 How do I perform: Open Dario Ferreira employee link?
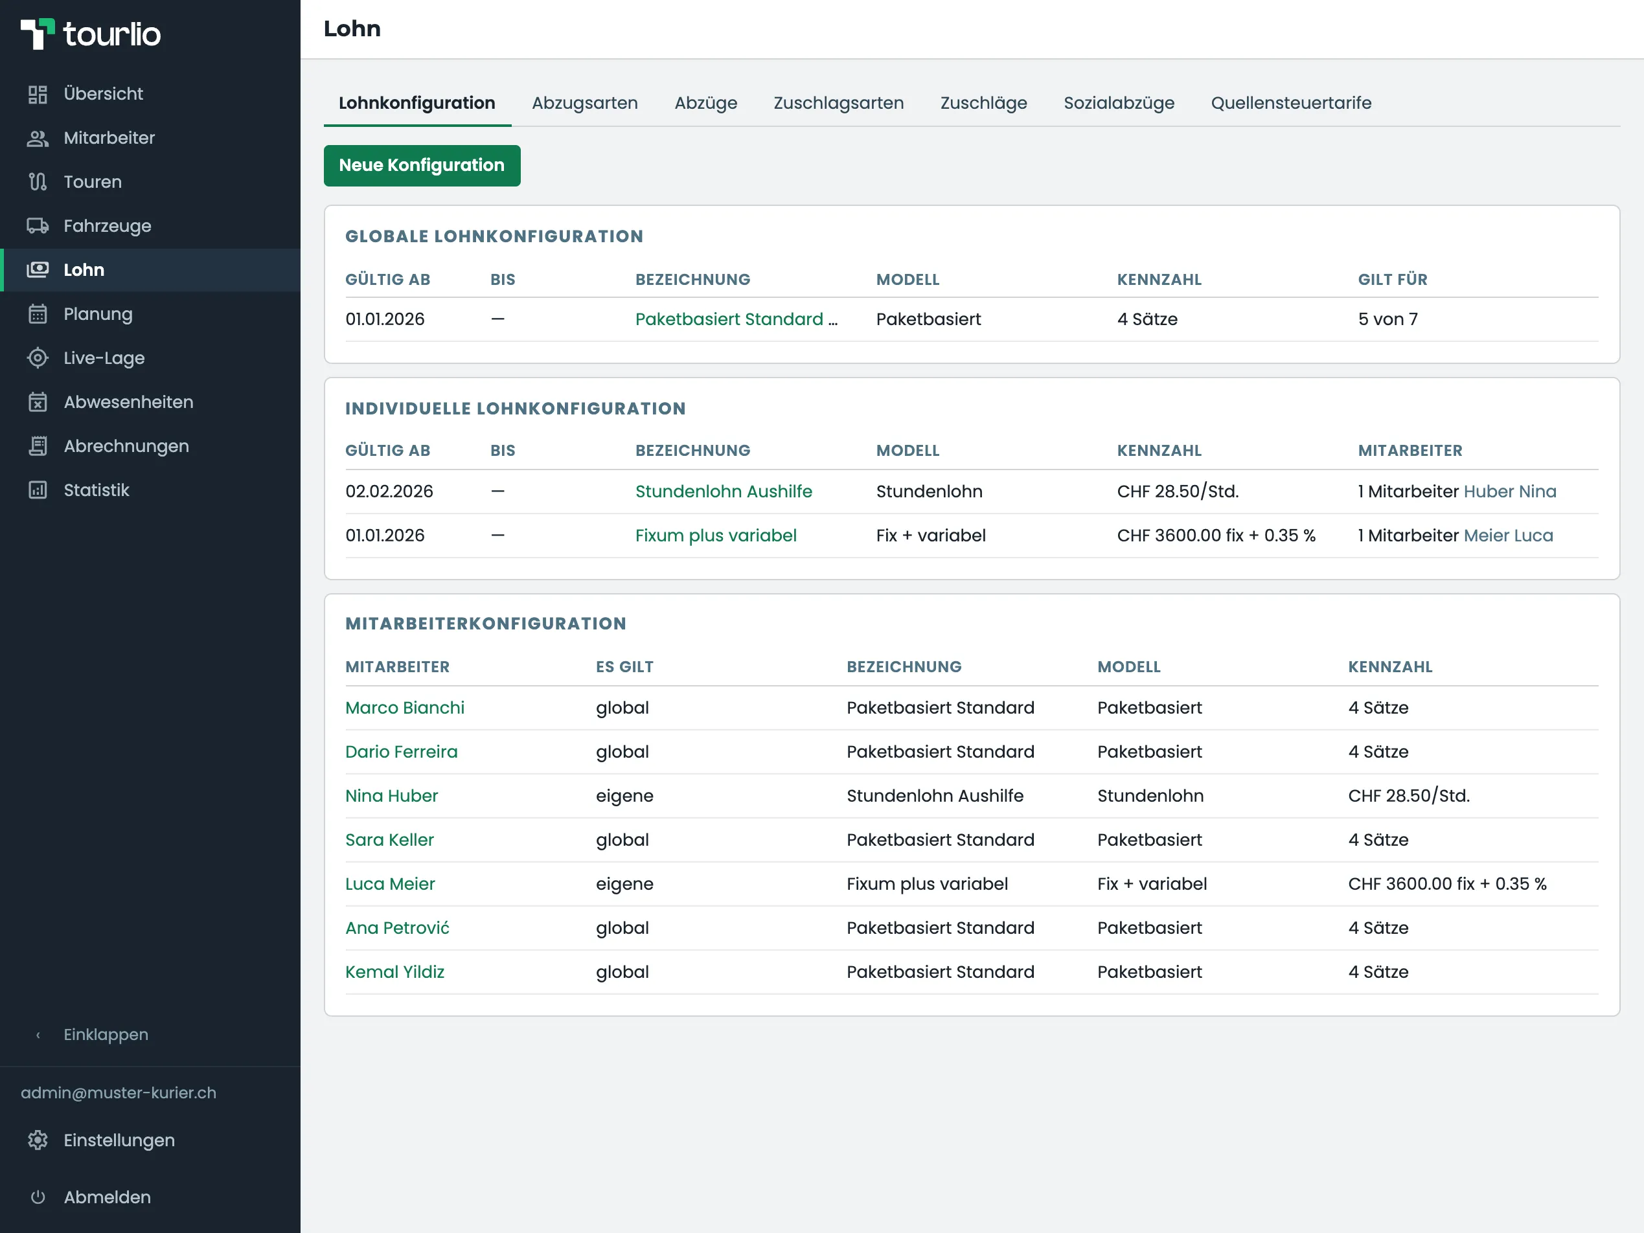[x=402, y=752]
